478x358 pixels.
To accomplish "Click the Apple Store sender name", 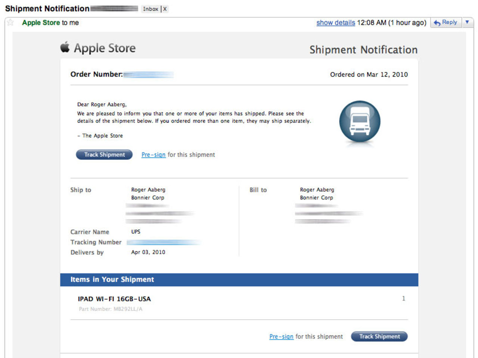I will click(x=41, y=23).
